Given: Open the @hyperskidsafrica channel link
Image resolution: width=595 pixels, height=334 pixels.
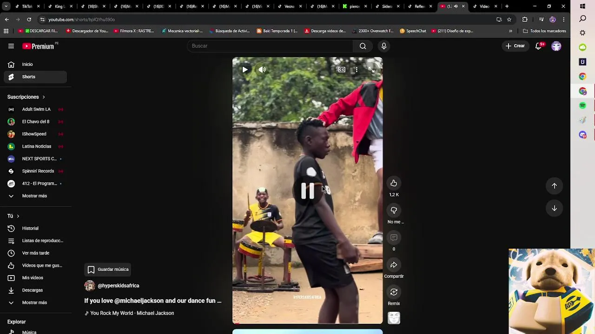Looking at the screenshot, I should (x=119, y=286).
